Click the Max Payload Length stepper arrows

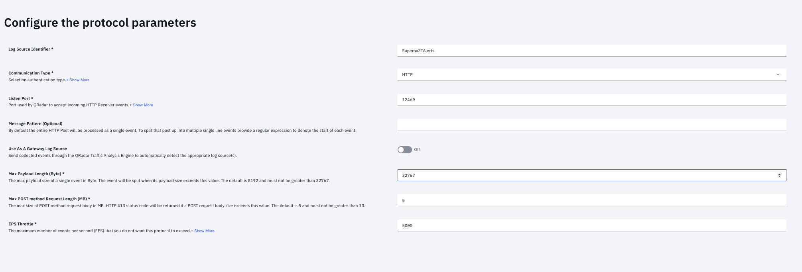779,175
